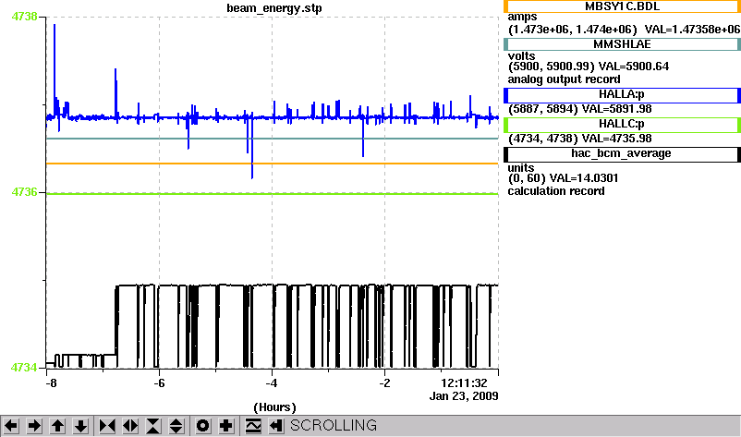
Task: Click the SCROLLING status label
Action: pos(334,426)
